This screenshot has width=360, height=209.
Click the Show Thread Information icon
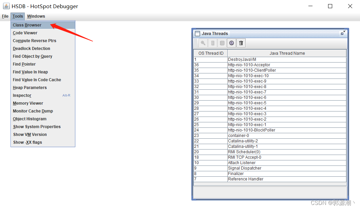pos(231,43)
